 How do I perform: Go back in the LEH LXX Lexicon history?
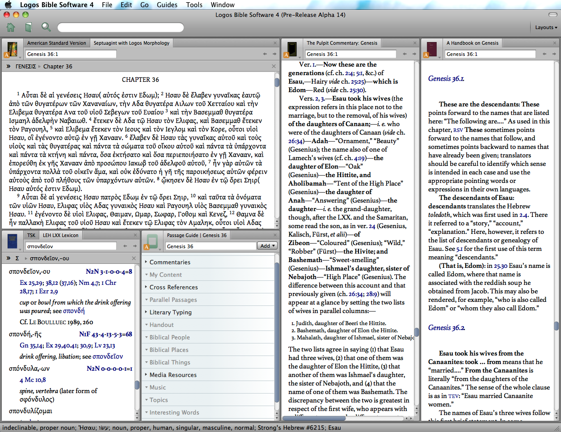pyautogui.click(x=125, y=246)
